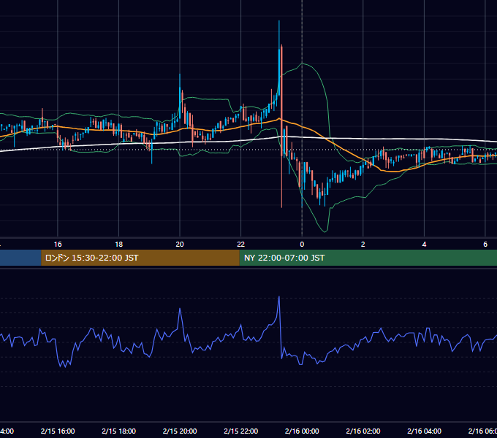The width and height of the screenshot is (497, 438).
Task: Click the hour label 0 on the price chart axis
Action: pos(302,245)
